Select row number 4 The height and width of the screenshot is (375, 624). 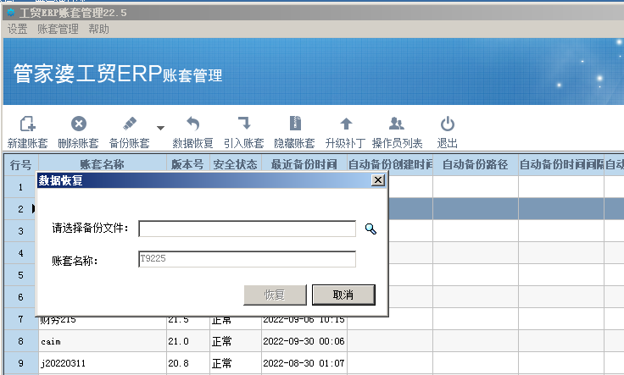(x=20, y=253)
